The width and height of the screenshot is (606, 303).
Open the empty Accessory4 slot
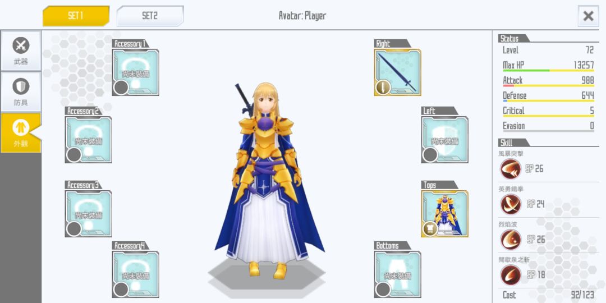pyautogui.click(x=136, y=274)
